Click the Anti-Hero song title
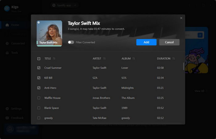This screenshot has height=139, width=216. [x=50, y=88]
